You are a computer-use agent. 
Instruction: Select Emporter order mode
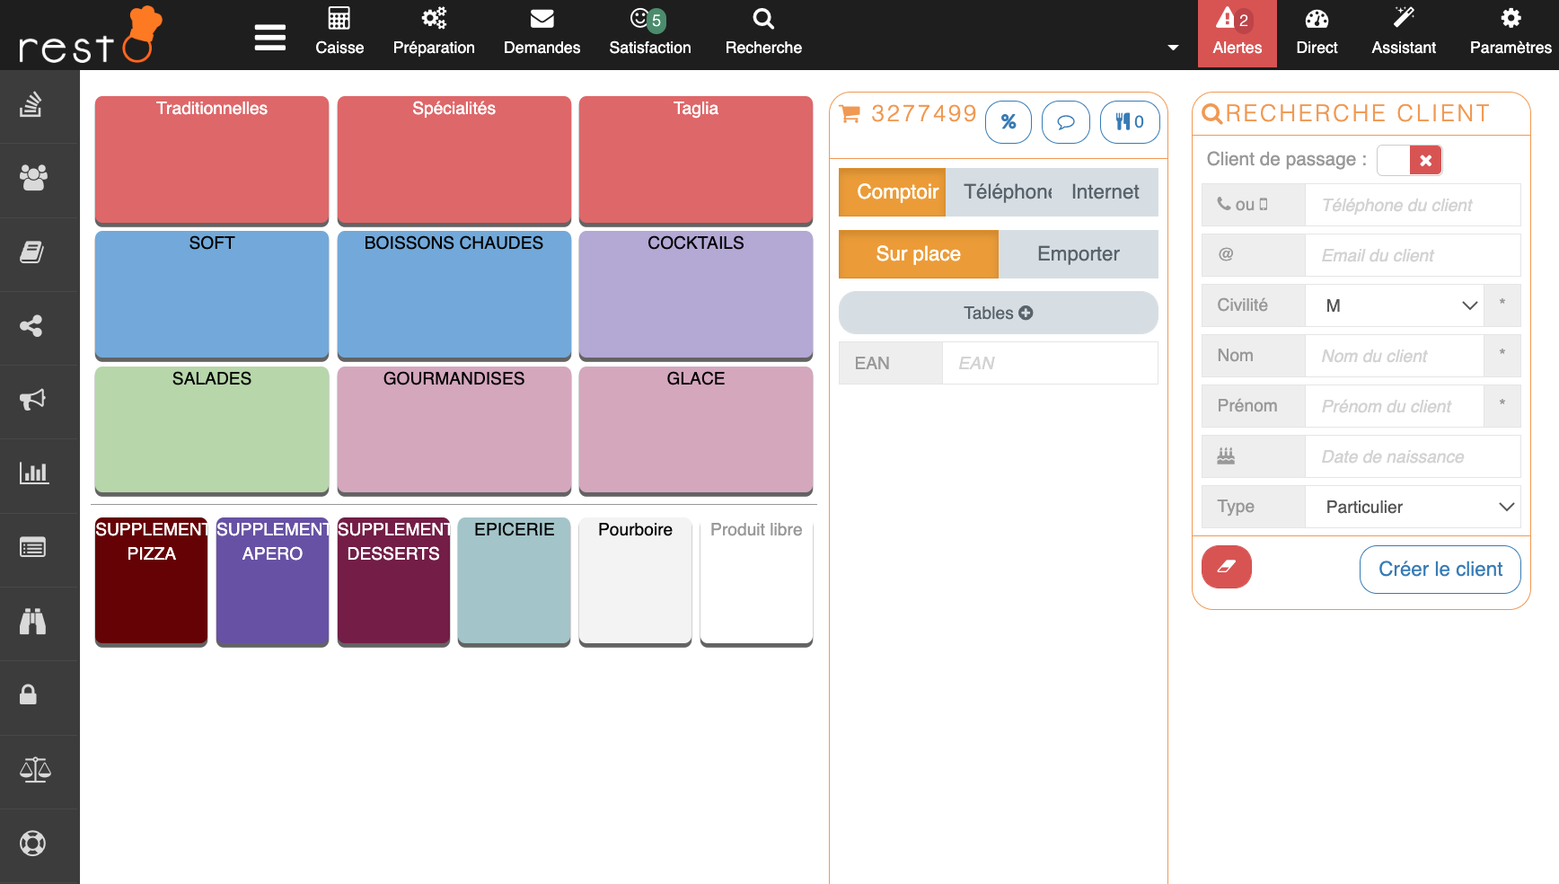[1078, 254]
